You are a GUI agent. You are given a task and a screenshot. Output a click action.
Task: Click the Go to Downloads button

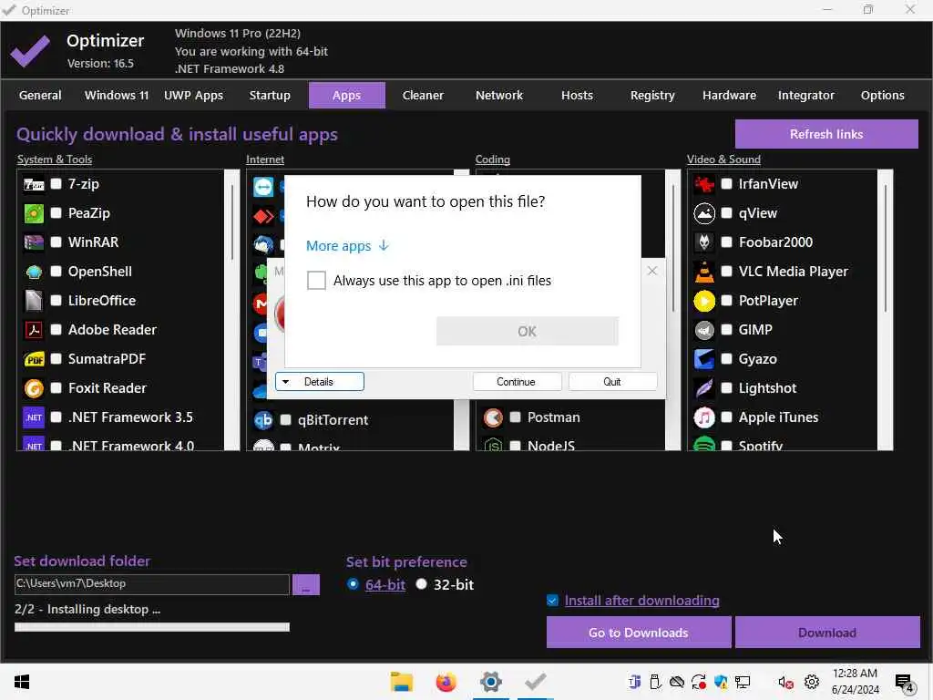[x=639, y=633]
